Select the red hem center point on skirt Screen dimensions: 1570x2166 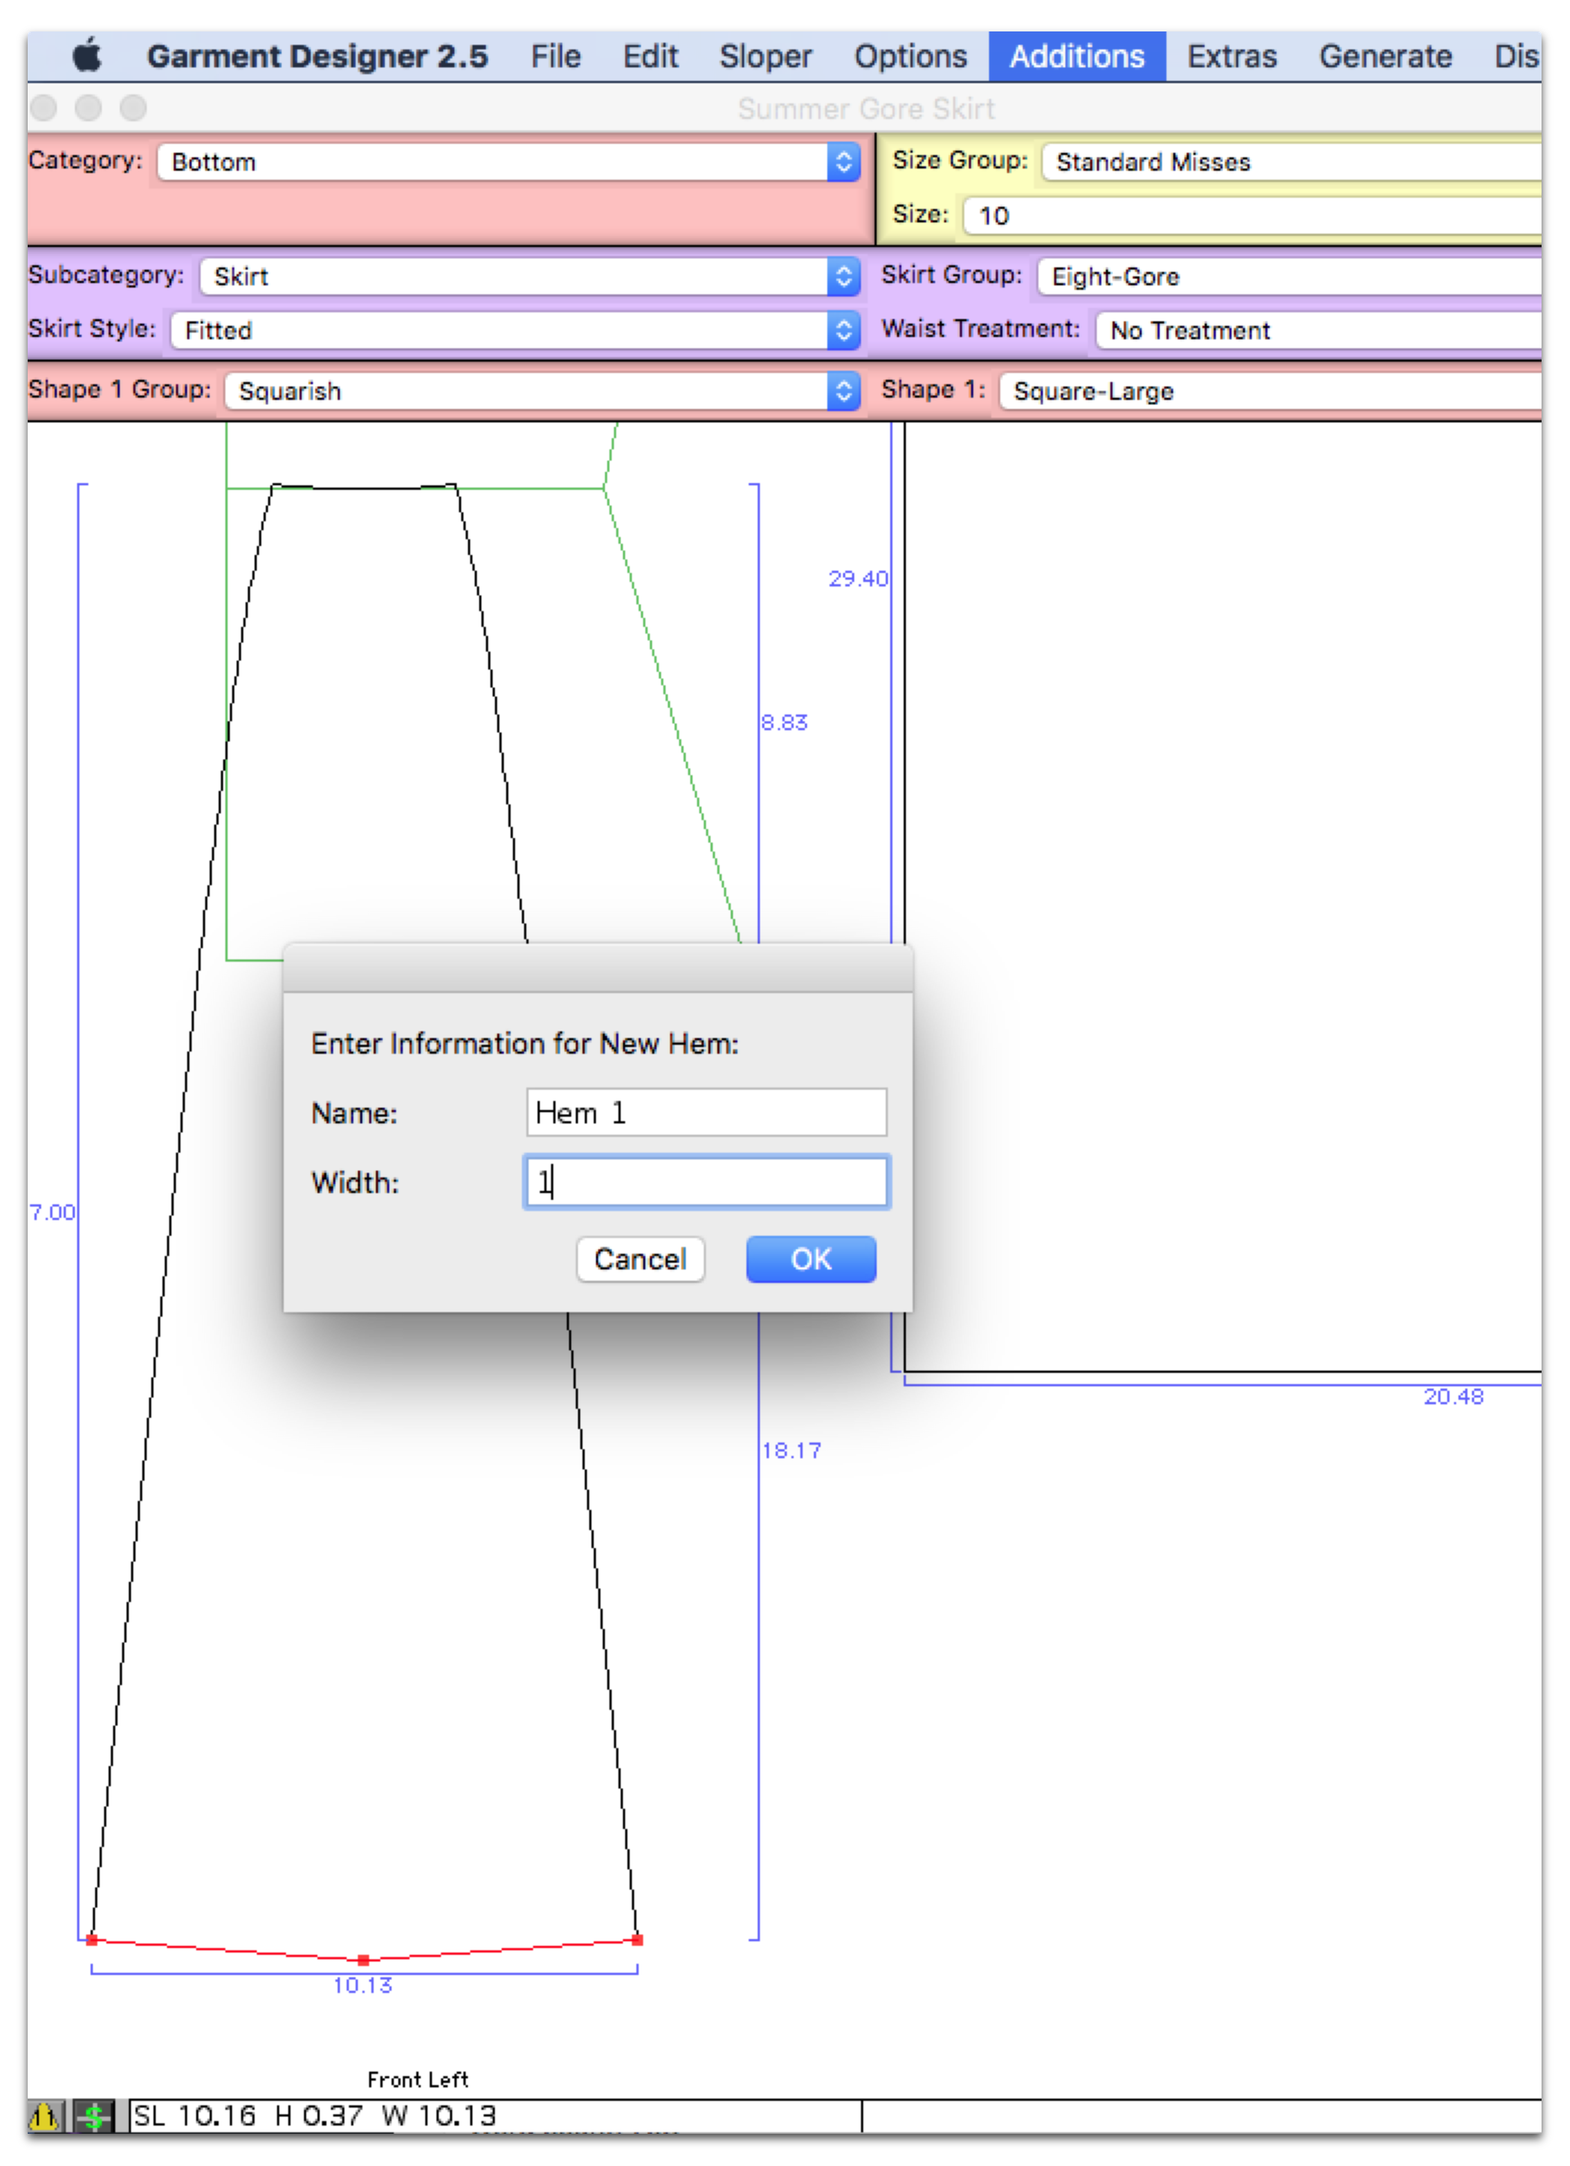pyautogui.click(x=362, y=1961)
